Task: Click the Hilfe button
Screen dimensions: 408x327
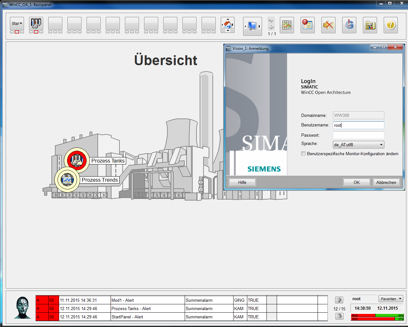Action: click(242, 182)
